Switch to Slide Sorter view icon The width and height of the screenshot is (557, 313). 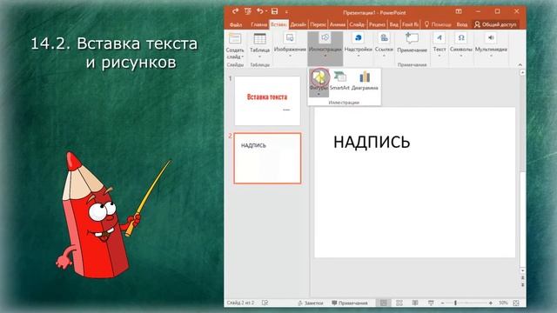(x=399, y=303)
